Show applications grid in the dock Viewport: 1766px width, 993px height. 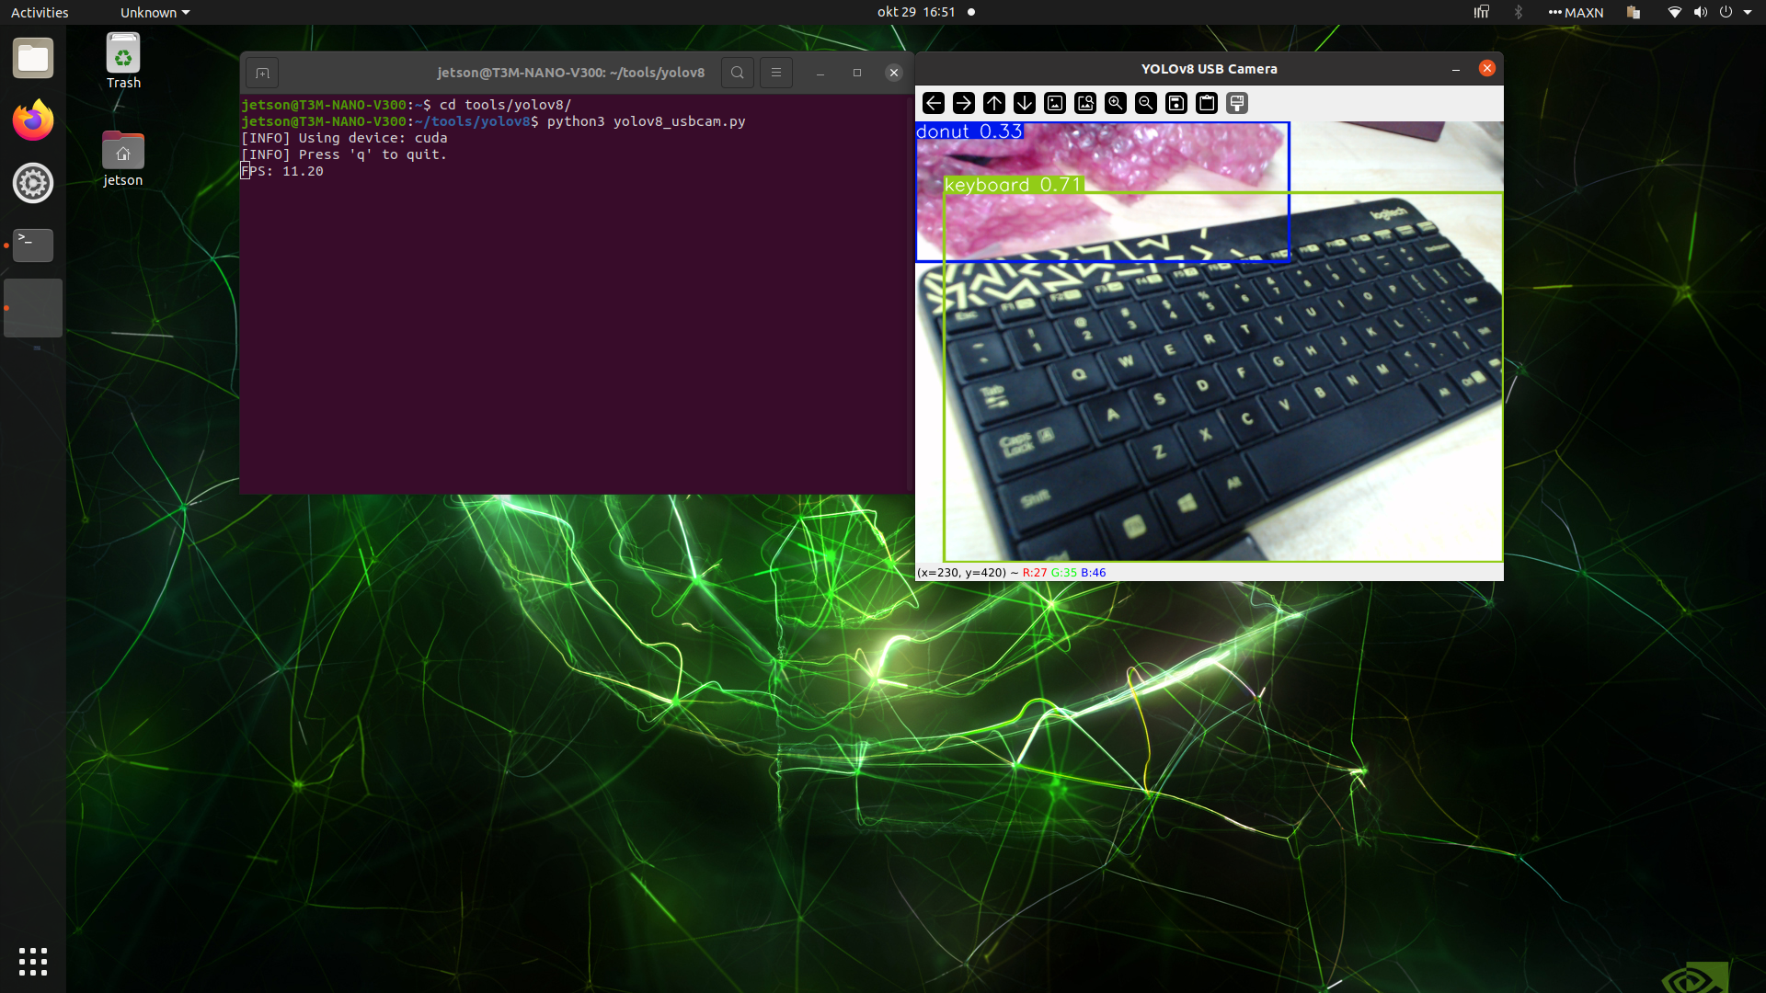(x=33, y=962)
